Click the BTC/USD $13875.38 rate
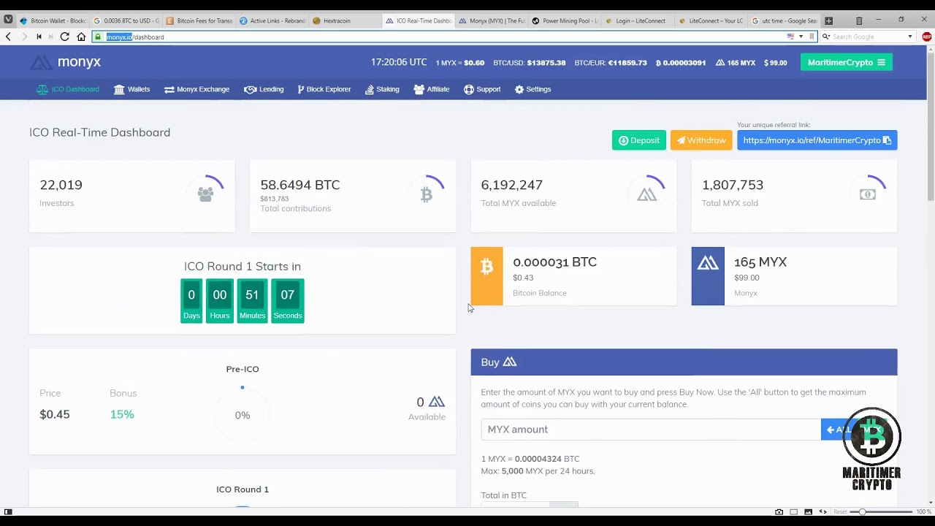This screenshot has width=935, height=526. click(530, 63)
